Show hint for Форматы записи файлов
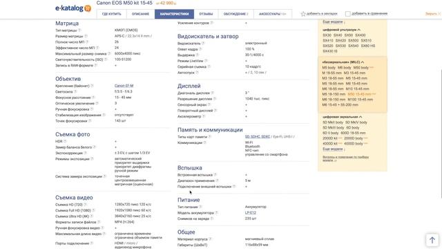 99,222
